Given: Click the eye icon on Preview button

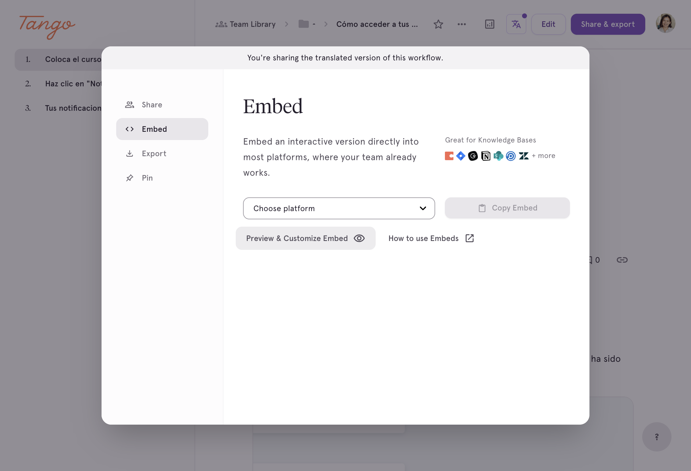Looking at the screenshot, I should [359, 238].
